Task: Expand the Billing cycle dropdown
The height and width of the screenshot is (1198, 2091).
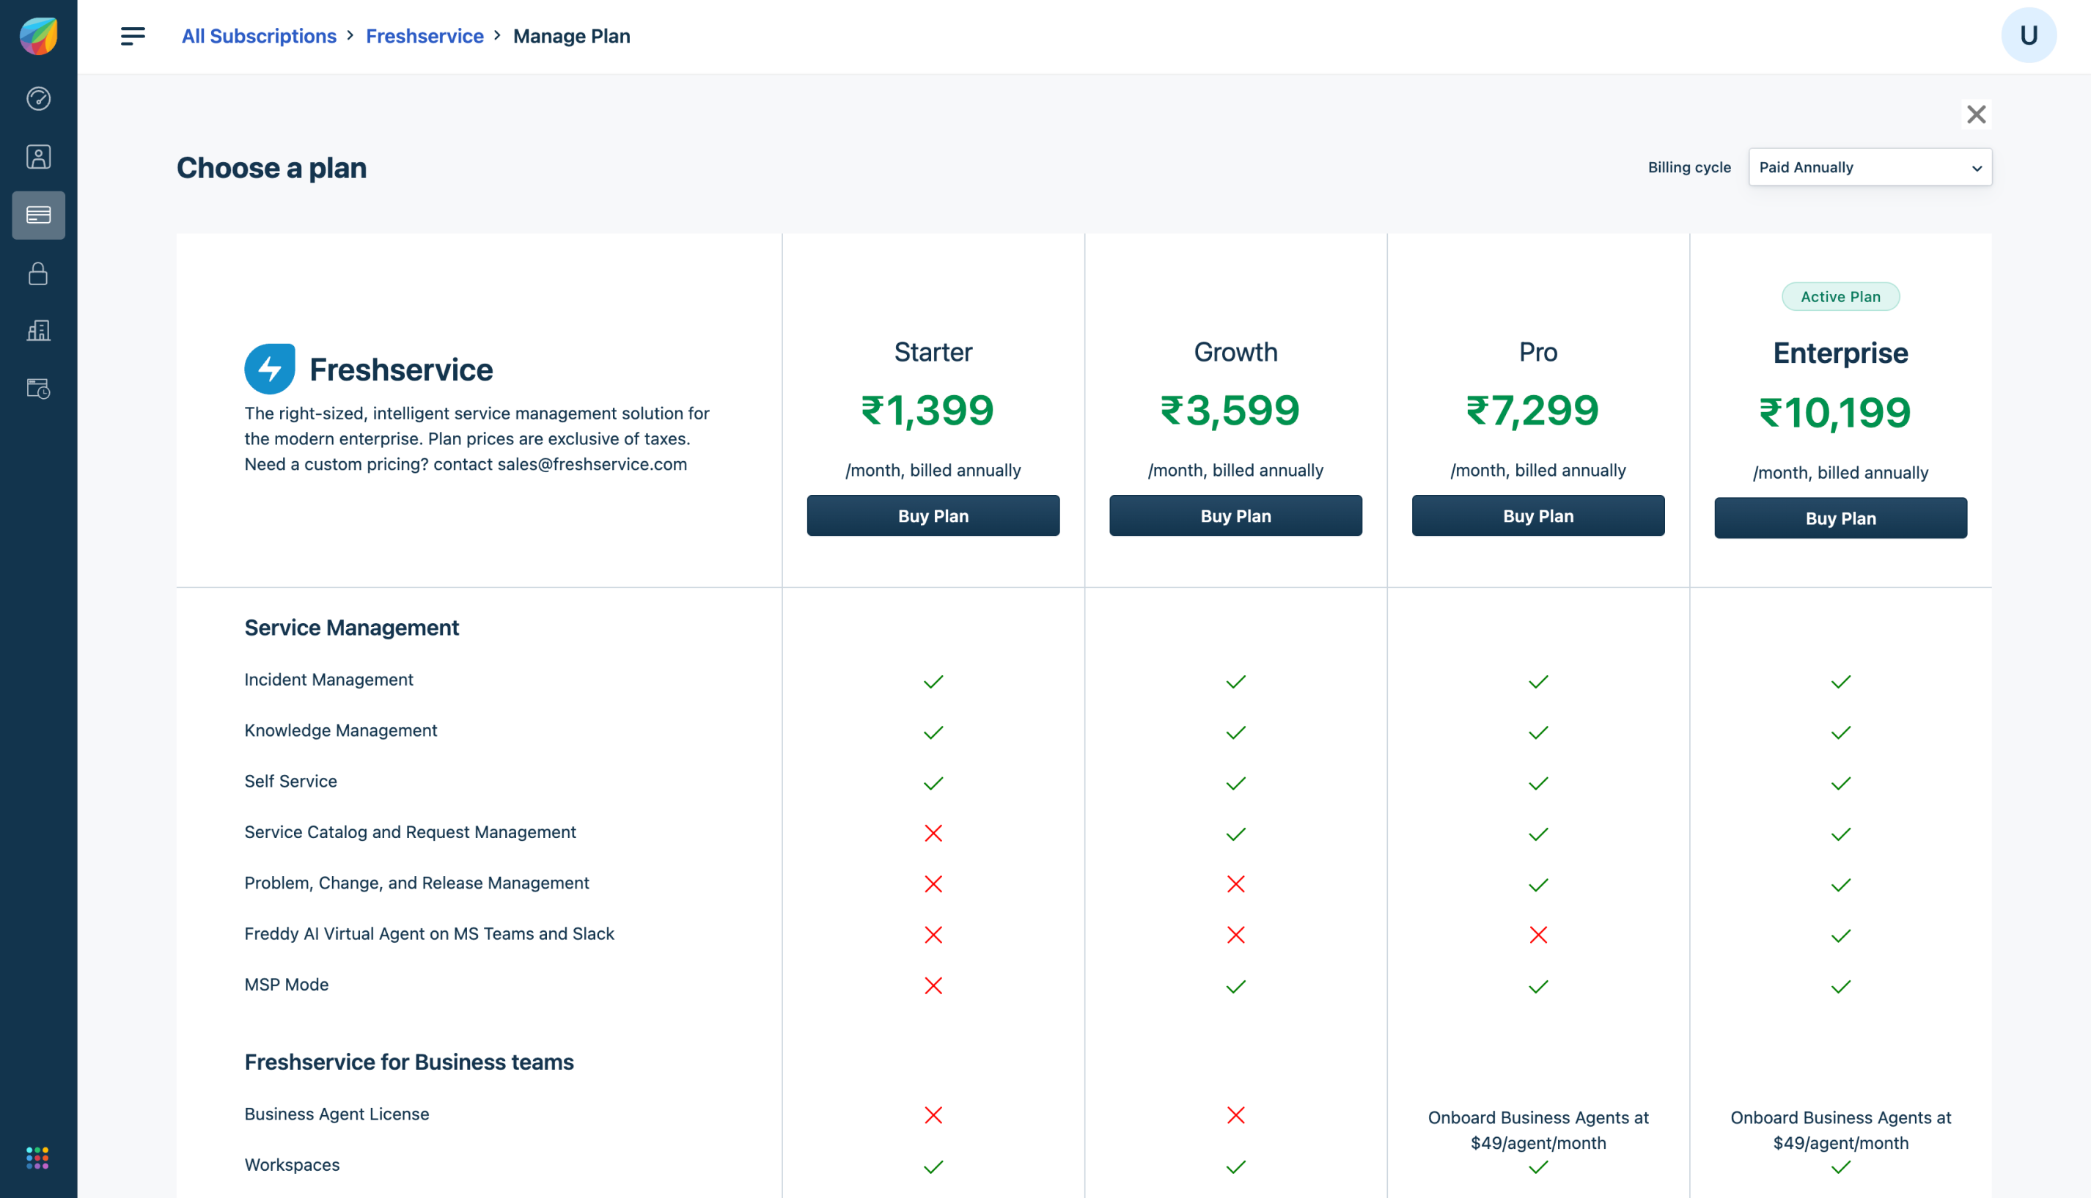Action: pos(1869,167)
